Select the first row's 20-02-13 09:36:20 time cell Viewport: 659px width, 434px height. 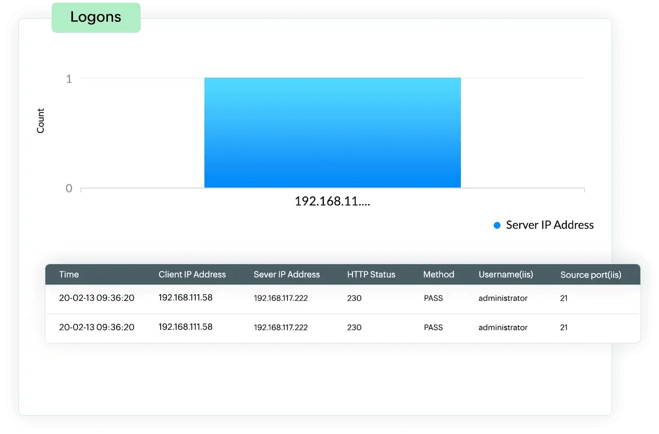pos(97,298)
